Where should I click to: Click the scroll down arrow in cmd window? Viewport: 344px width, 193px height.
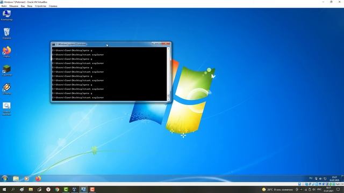[168, 99]
